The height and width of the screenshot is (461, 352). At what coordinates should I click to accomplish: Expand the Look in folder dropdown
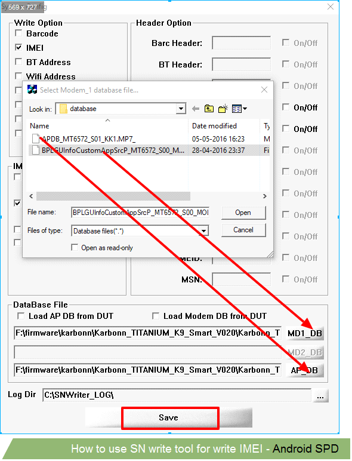(x=181, y=109)
